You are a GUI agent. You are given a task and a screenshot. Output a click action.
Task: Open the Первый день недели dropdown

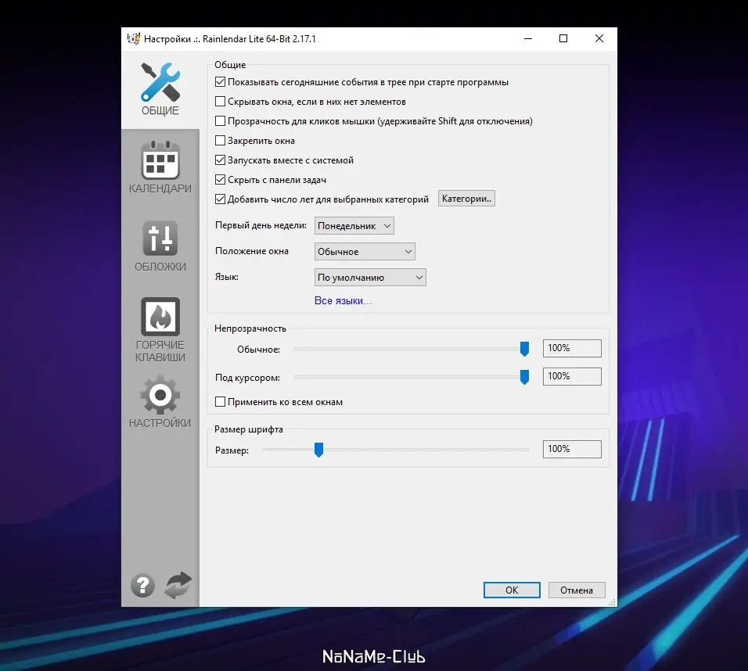pos(354,225)
